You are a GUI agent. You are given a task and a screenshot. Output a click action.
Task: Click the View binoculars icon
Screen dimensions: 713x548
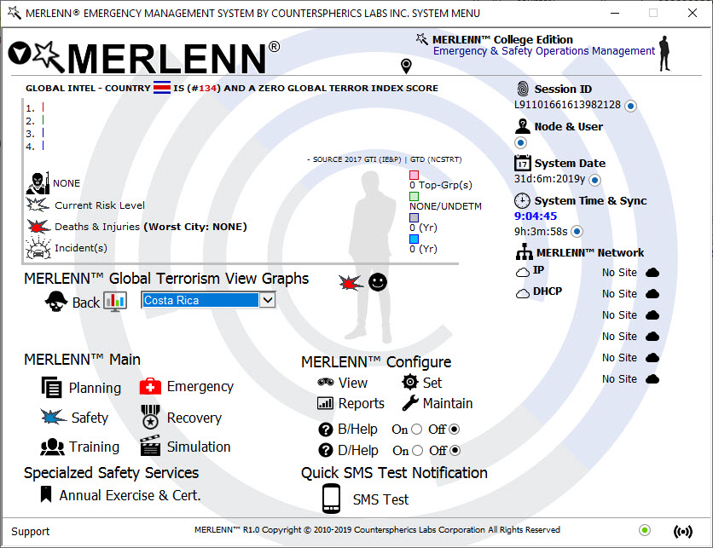326,382
